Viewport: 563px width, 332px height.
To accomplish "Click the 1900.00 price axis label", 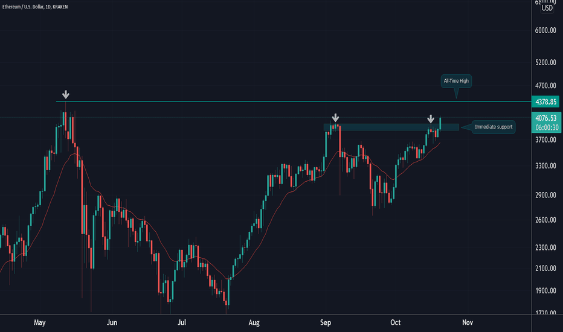I will point(545,291).
